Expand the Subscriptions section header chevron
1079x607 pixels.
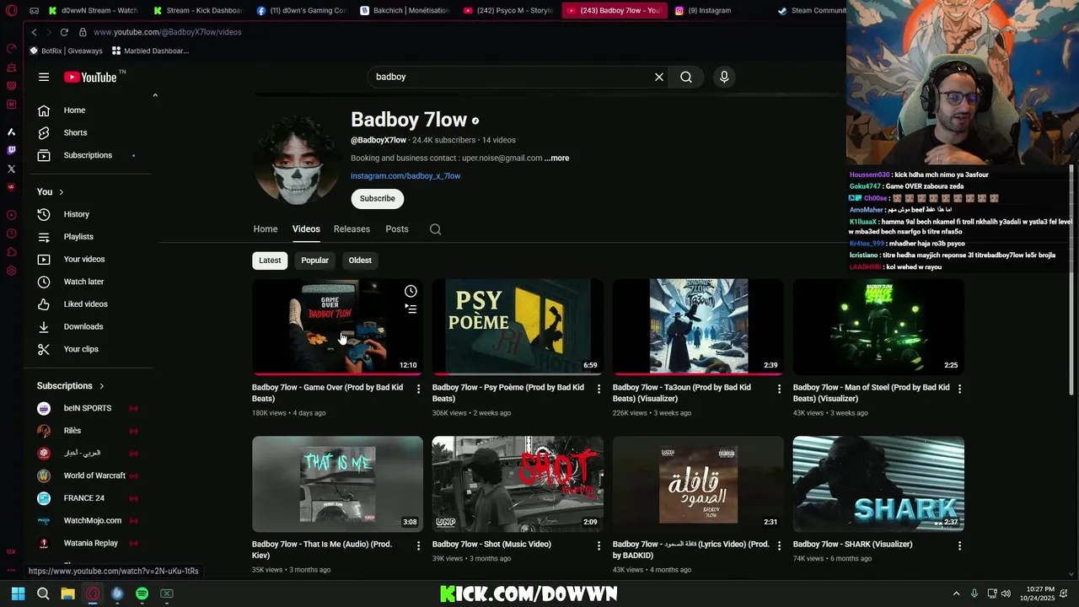pos(102,386)
